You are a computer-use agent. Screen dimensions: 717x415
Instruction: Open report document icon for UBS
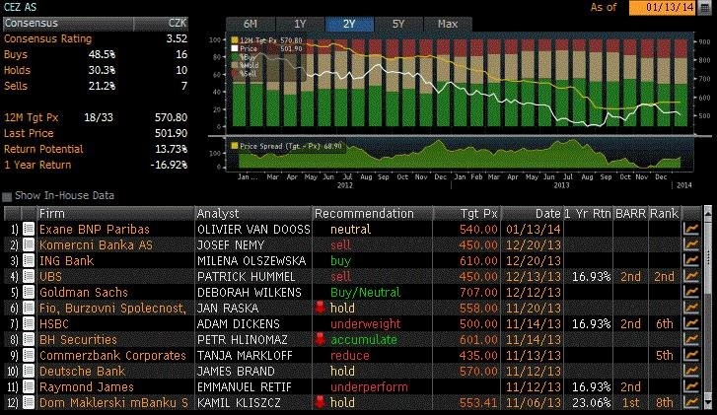[29, 277]
